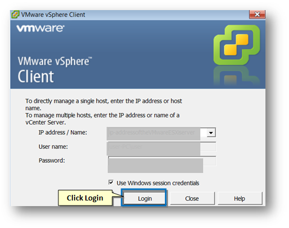Click the Password label
The height and width of the screenshot is (228, 289).
point(52,161)
